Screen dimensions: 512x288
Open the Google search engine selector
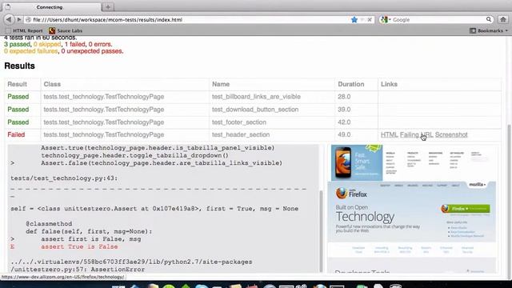click(x=386, y=20)
